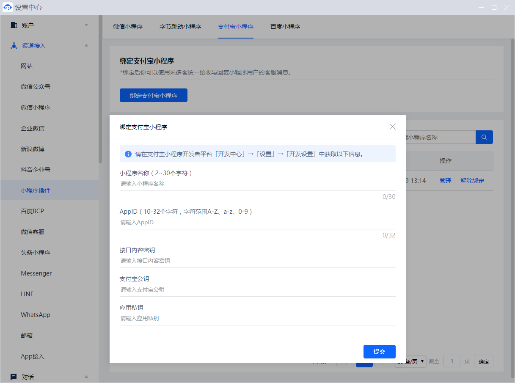Switch to 微信小程序 tab
This screenshot has height=383, width=515.
tap(128, 27)
